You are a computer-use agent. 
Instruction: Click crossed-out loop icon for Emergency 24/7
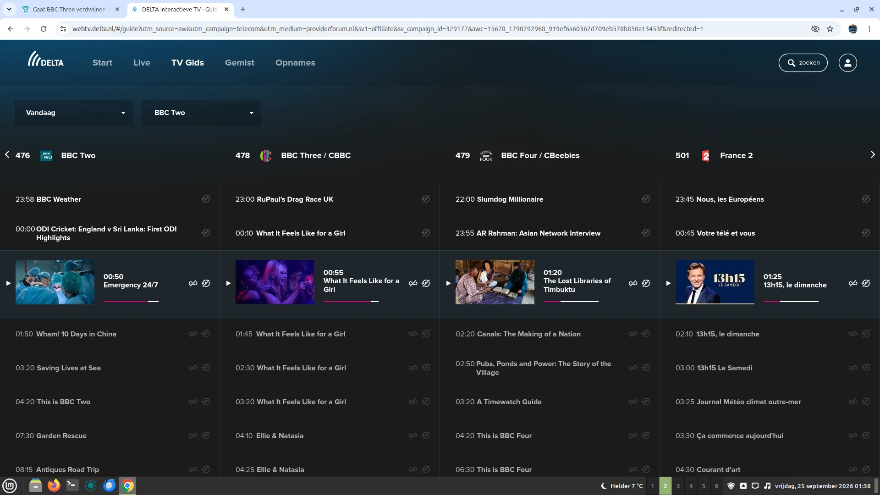(193, 283)
